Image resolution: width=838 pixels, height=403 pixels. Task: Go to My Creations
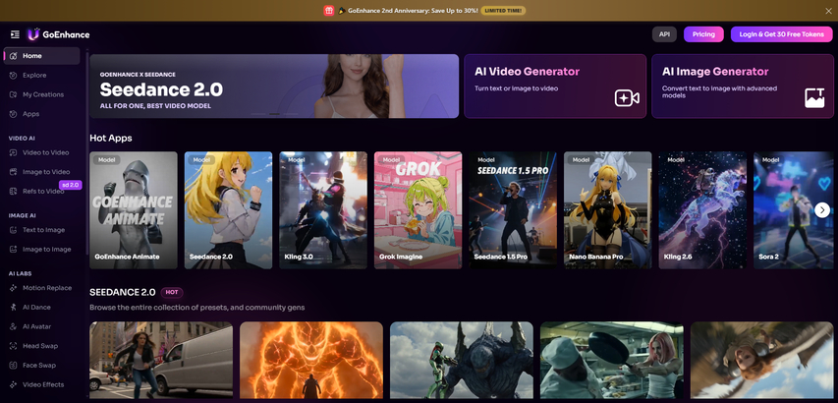click(x=41, y=94)
